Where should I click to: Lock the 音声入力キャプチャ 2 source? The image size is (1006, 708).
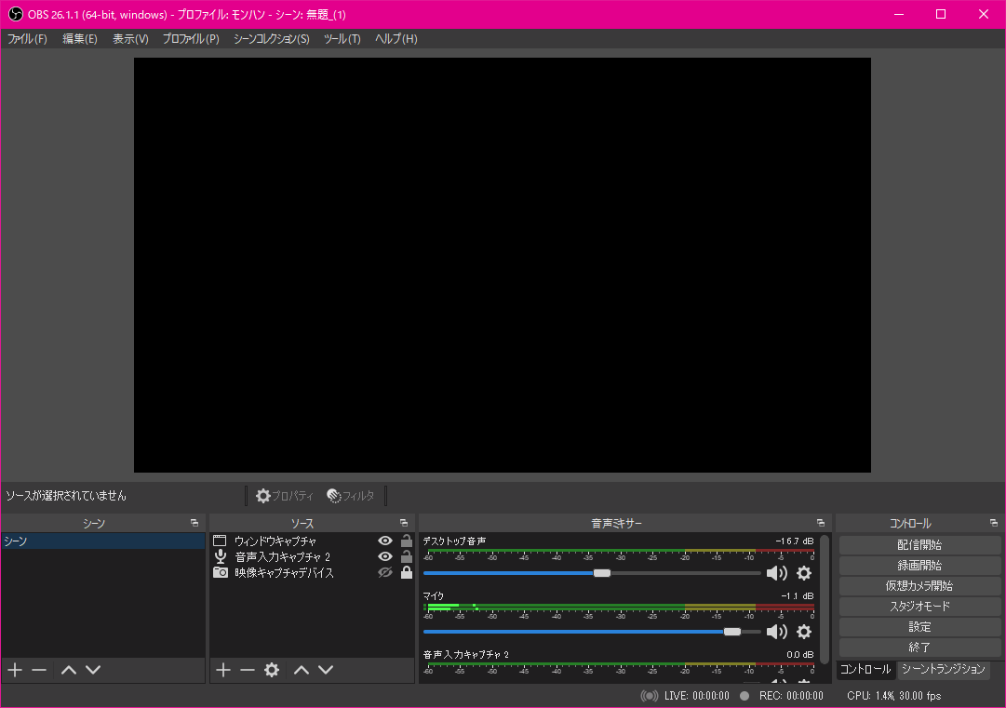tap(406, 556)
